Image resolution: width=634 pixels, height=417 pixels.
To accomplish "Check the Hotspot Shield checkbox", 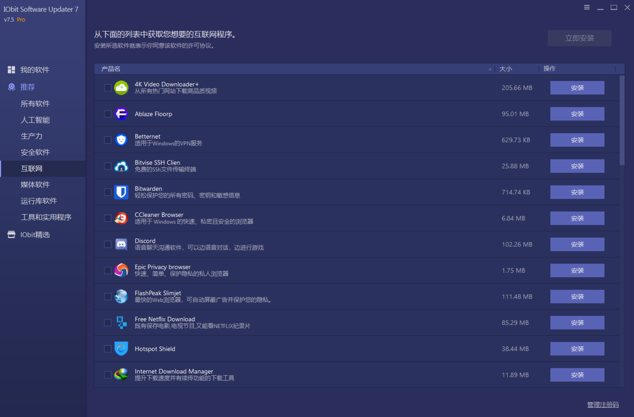I will point(107,349).
